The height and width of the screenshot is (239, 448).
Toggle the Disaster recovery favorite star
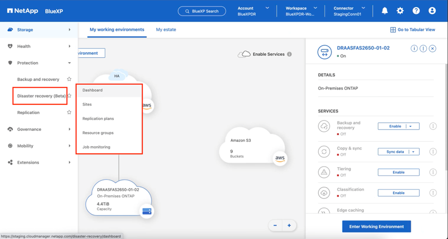tap(70, 96)
